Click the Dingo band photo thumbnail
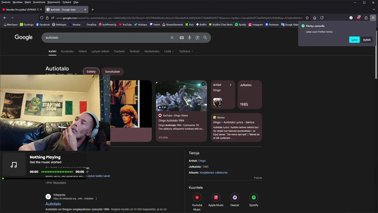The width and height of the screenshot is (378, 213). [x=217, y=103]
